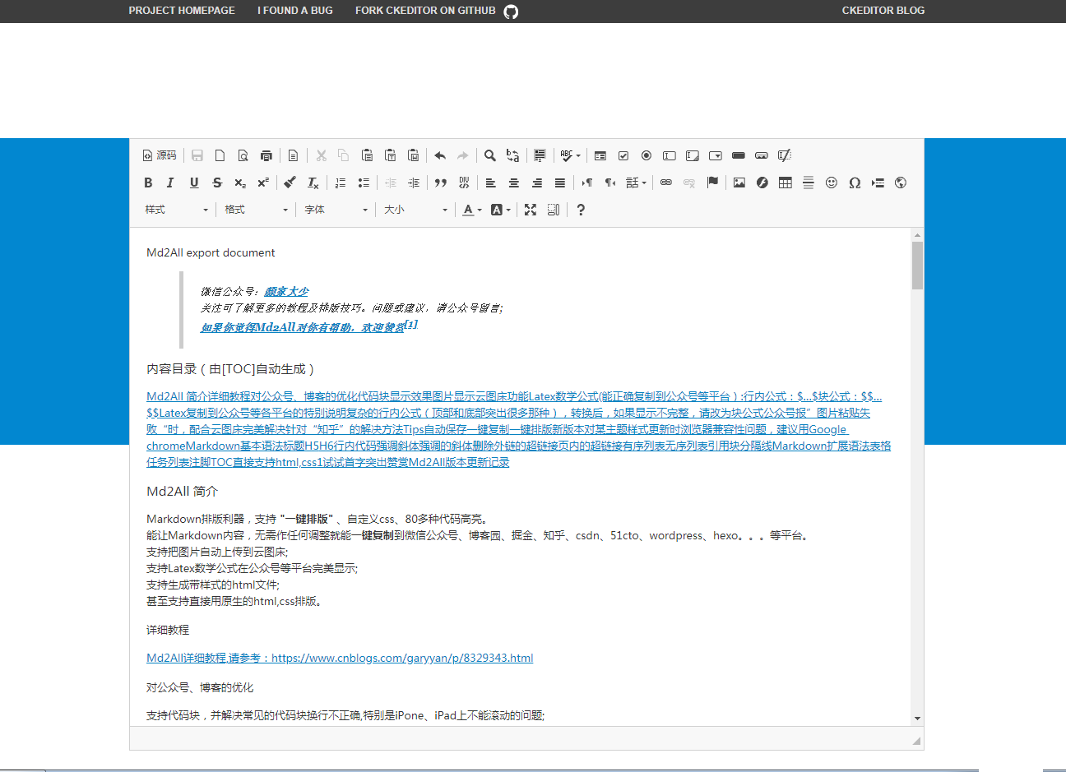Open the 大小 (Size) dropdown
The width and height of the screenshot is (1066, 772).
(x=416, y=210)
